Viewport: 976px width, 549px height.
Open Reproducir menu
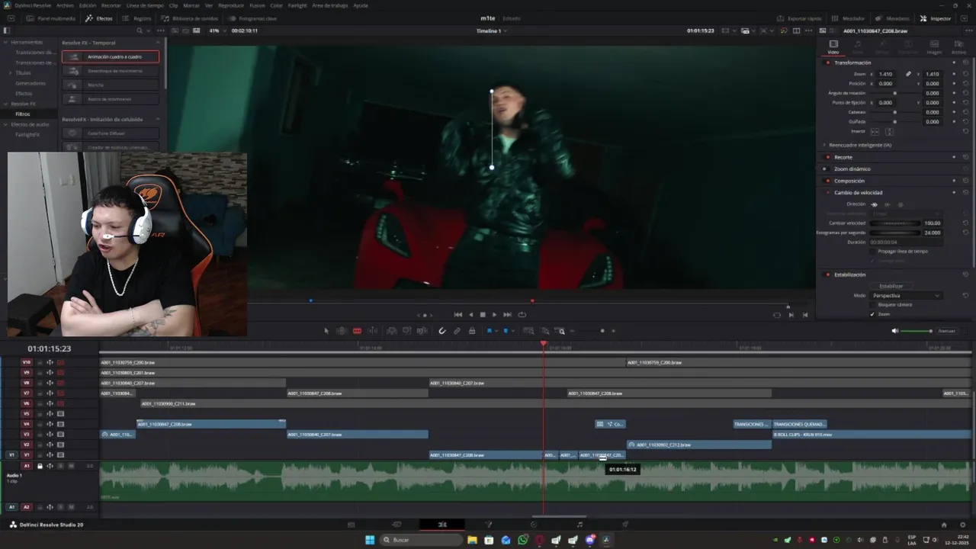click(x=231, y=5)
